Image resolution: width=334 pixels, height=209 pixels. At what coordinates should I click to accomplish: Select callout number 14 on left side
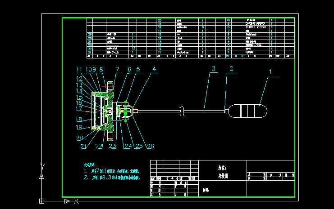tap(79, 91)
